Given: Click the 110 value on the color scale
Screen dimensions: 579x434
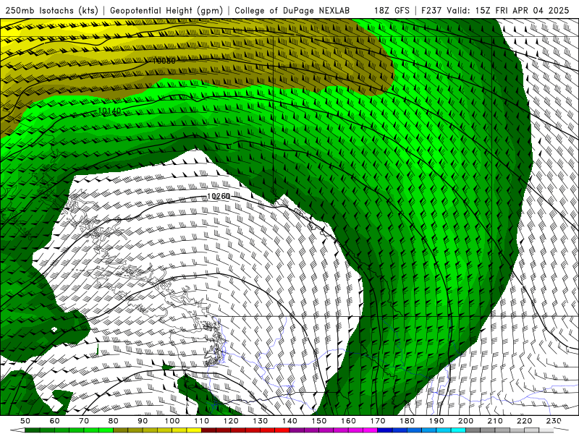Looking at the screenshot, I should point(202,421).
